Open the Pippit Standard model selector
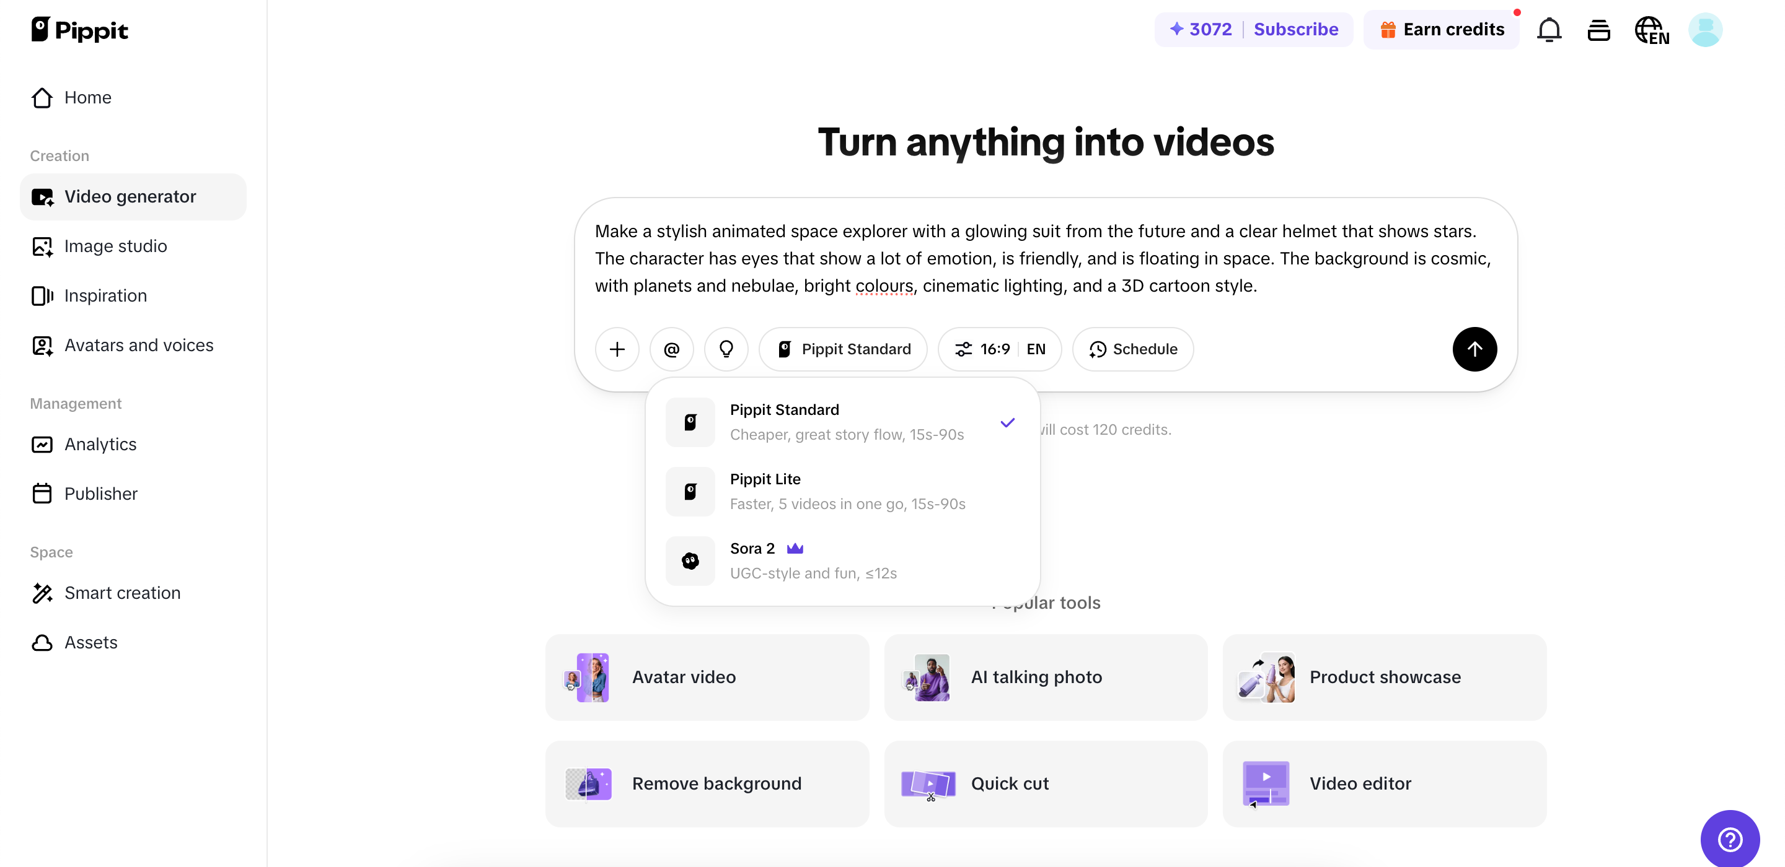The image size is (1785, 867). coord(843,349)
